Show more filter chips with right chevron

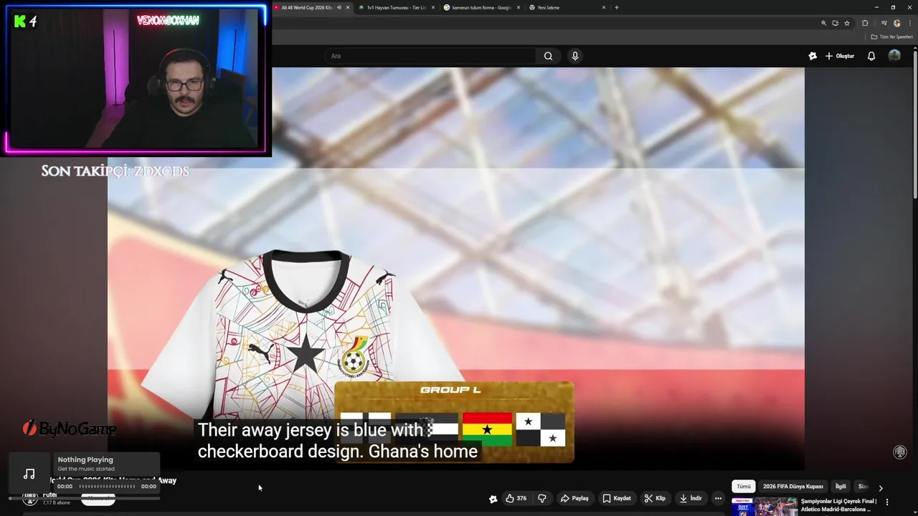881,487
